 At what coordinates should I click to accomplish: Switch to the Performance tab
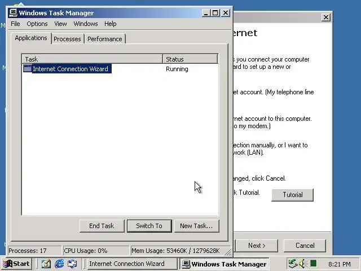(105, 39)
